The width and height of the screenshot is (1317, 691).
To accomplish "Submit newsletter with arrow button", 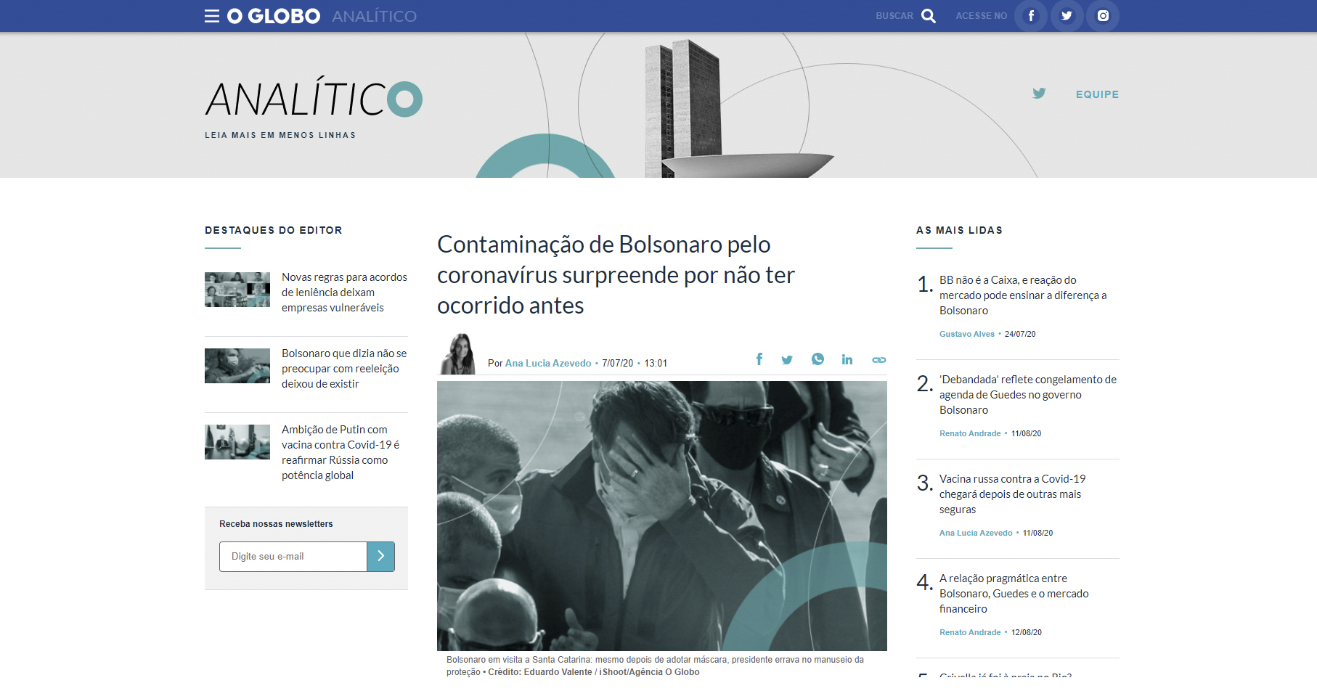I will [x=380, y=557].
